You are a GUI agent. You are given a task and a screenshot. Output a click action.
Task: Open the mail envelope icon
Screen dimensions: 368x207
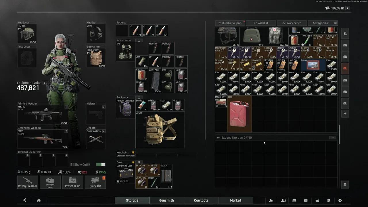point(306,200)
